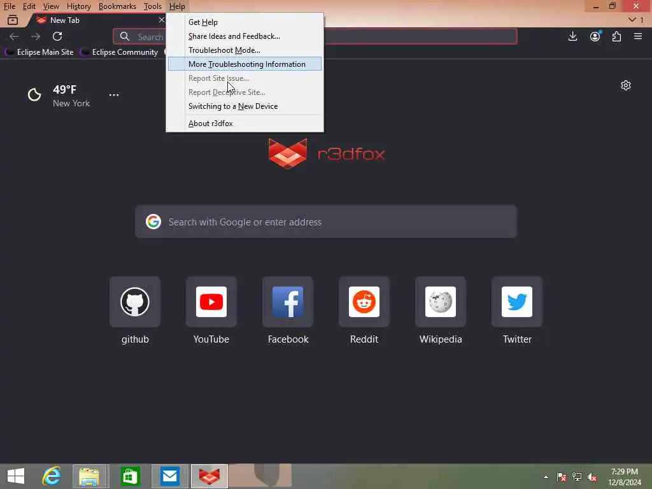Open the Edit menu
Screen dimensions: 652x489
pyautogui.click(x=29, y=6)
